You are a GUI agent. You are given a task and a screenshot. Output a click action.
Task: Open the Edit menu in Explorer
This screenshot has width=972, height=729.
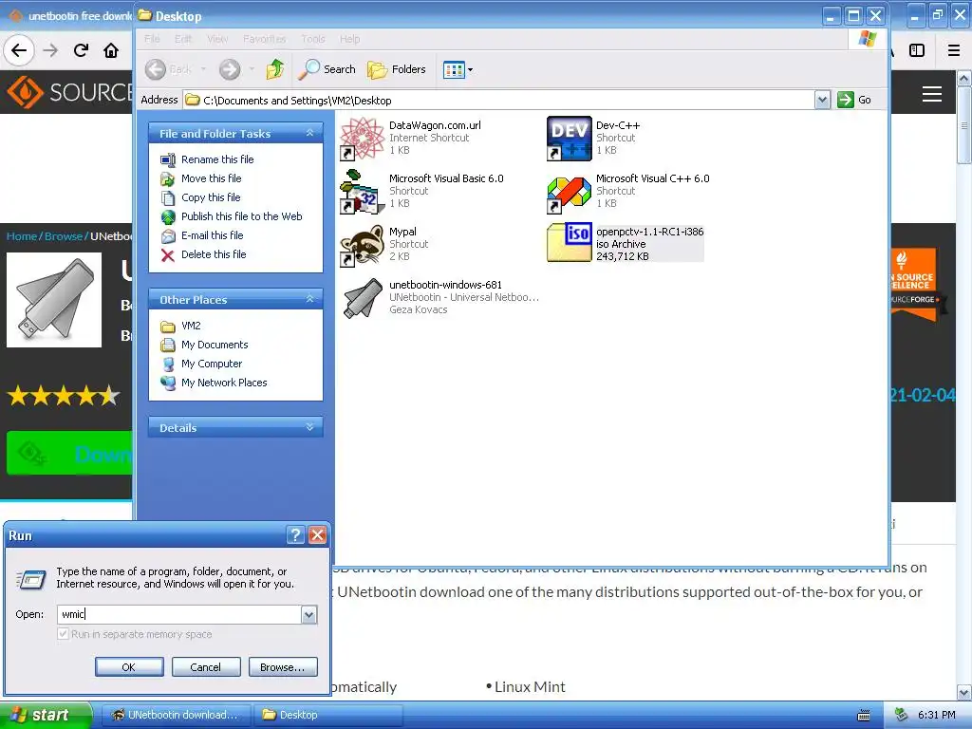183,39
